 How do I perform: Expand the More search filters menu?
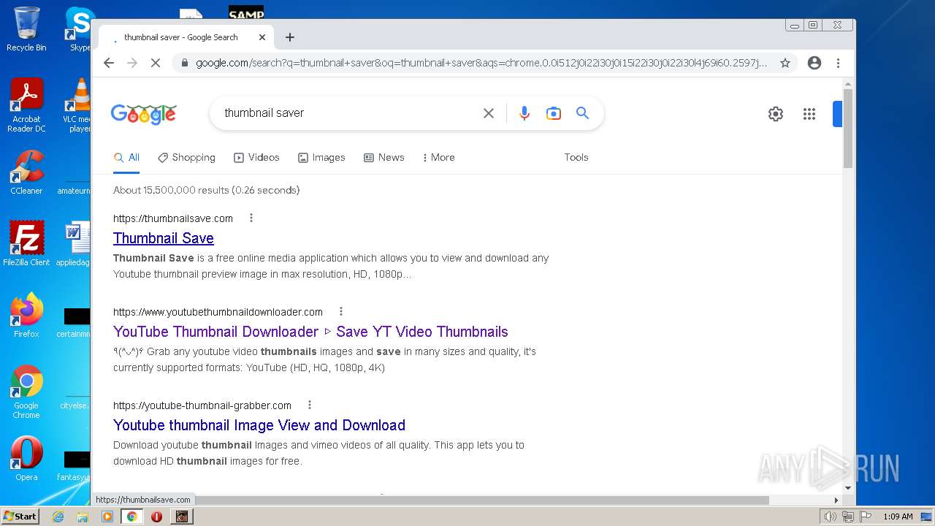[438, 158]
